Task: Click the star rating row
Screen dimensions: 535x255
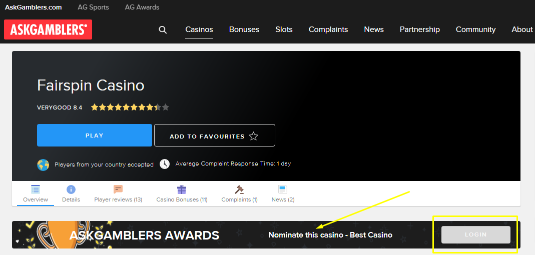Action: tap(130, 107)
